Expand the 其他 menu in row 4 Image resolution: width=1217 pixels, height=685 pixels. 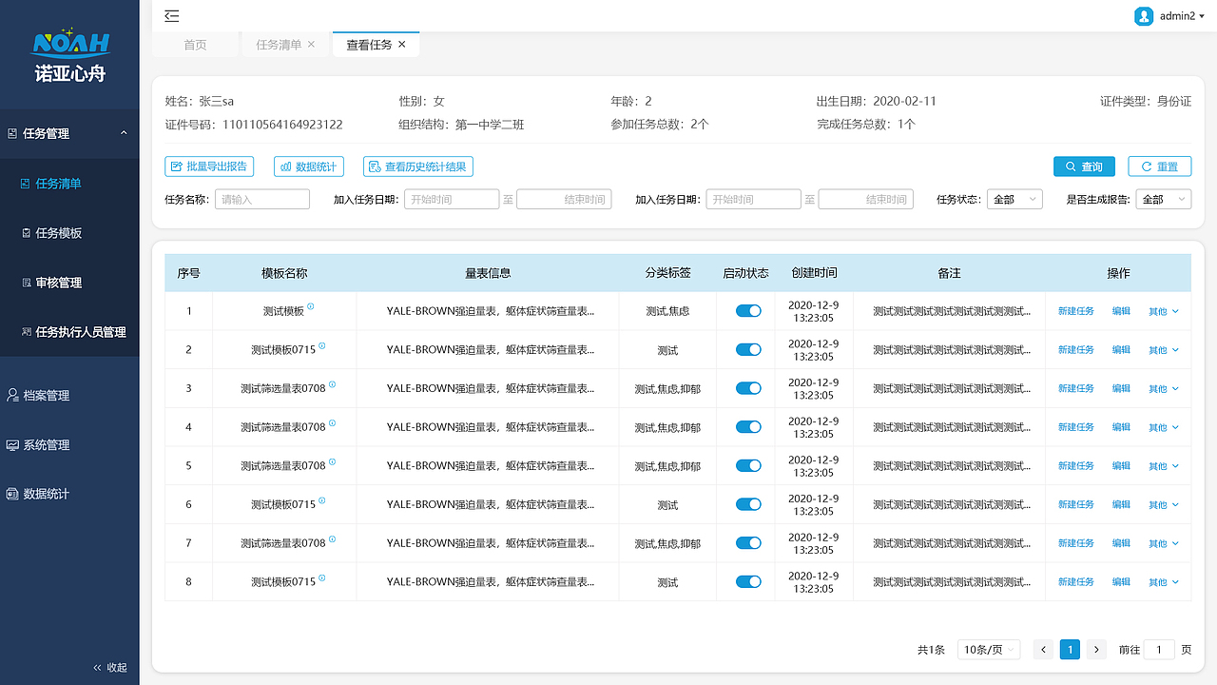1164,427
